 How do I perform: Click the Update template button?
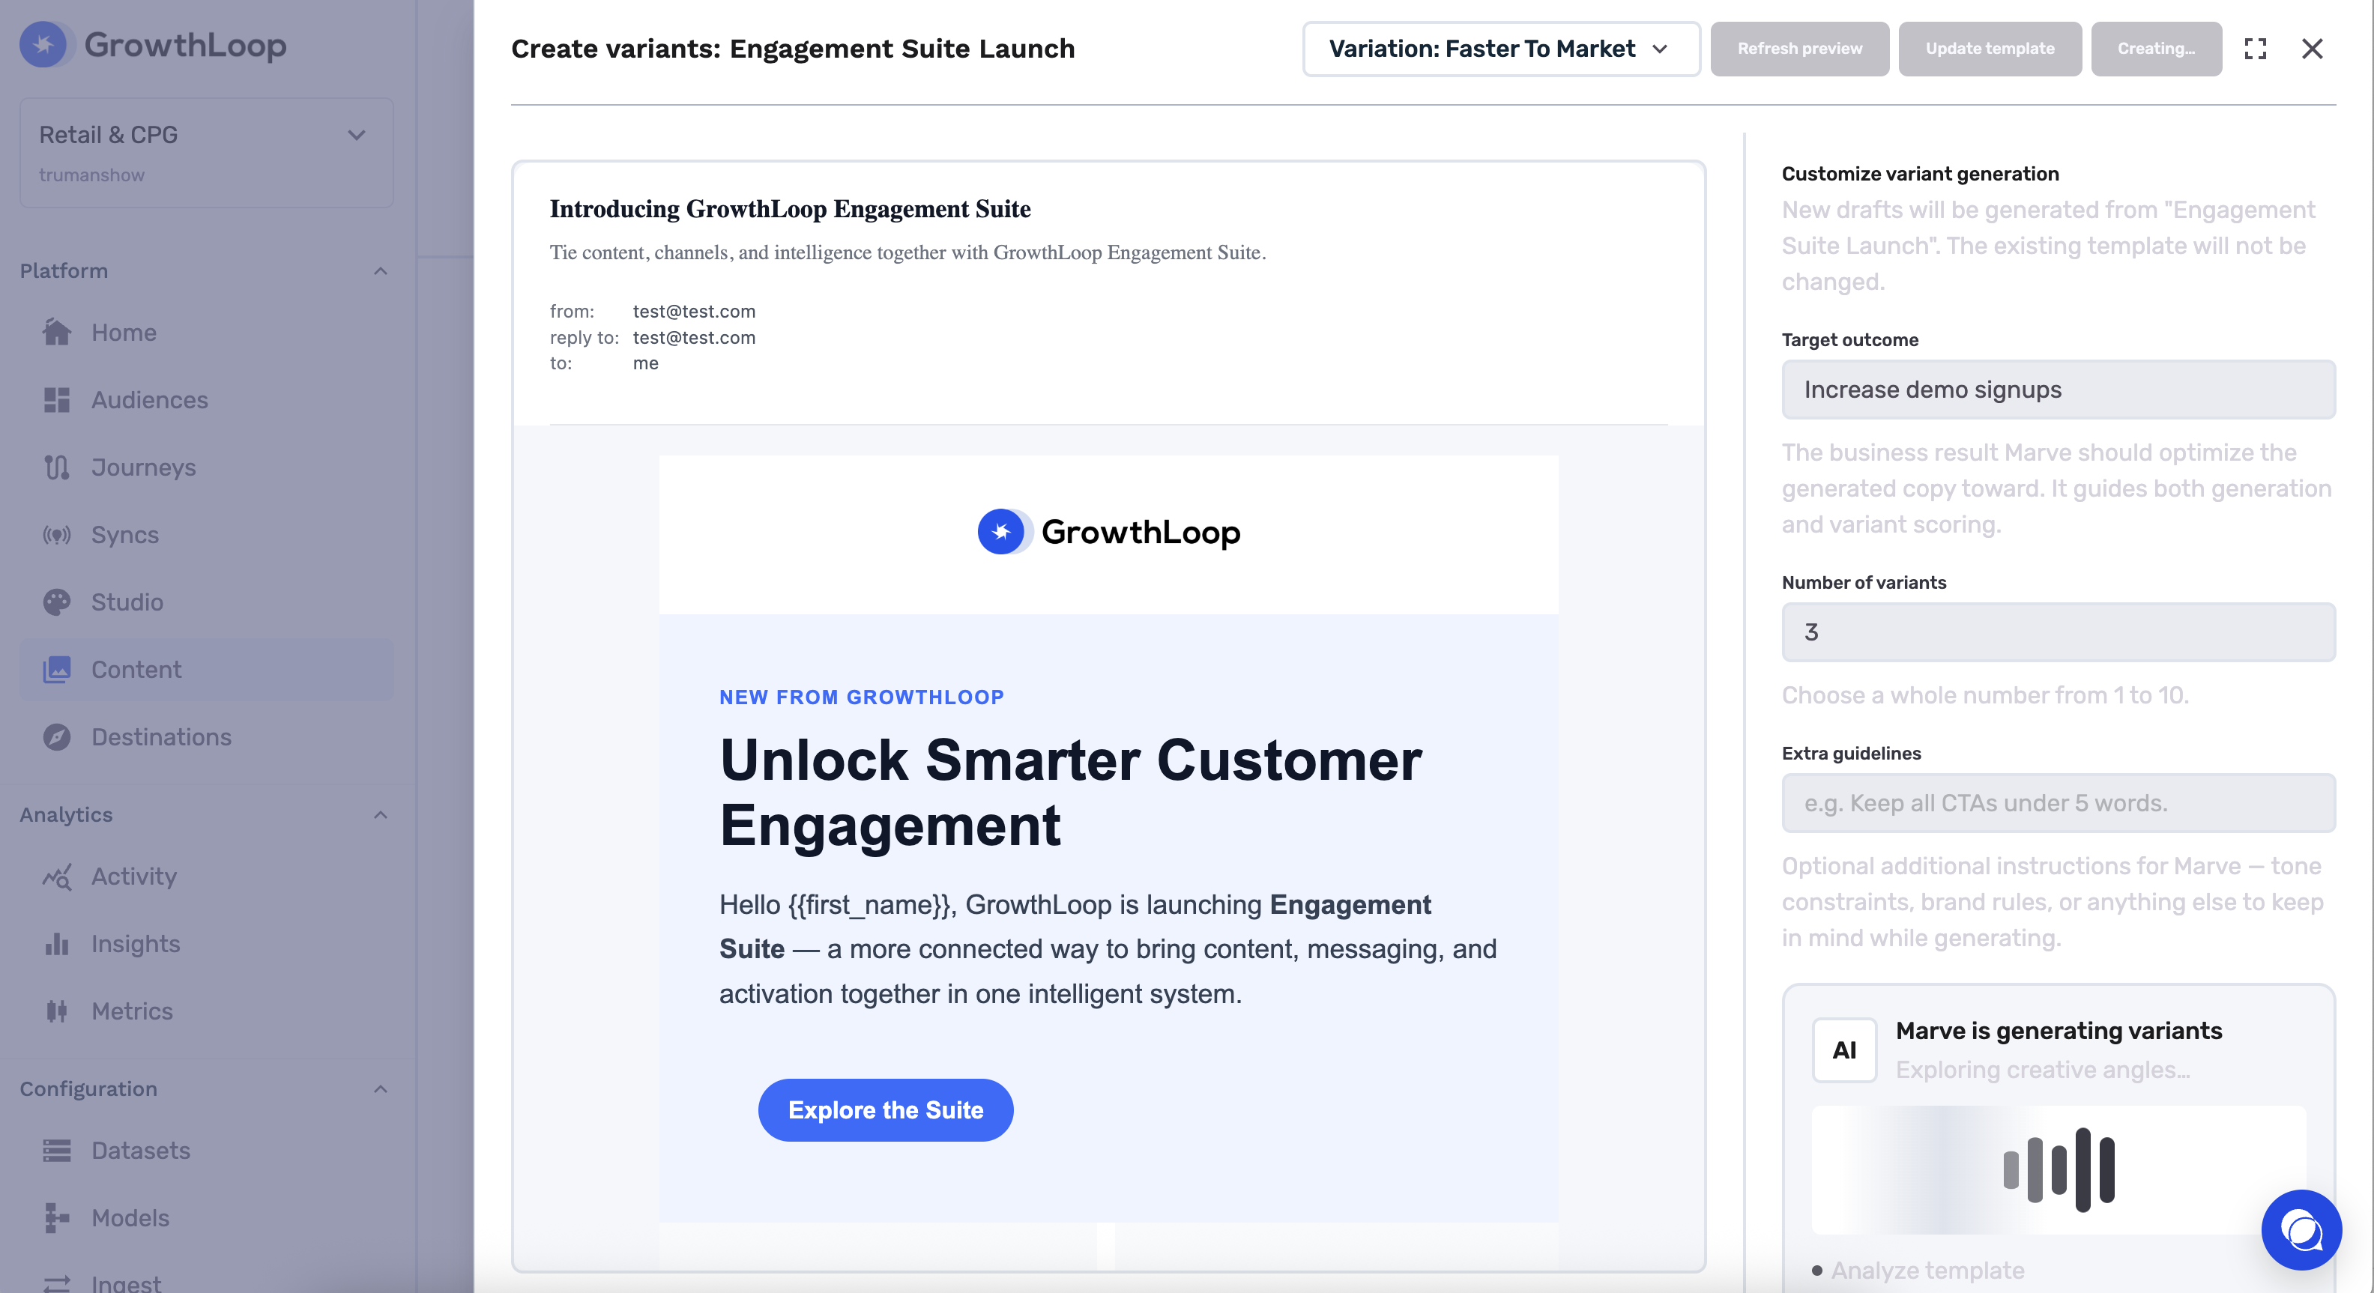point(1990,49)
